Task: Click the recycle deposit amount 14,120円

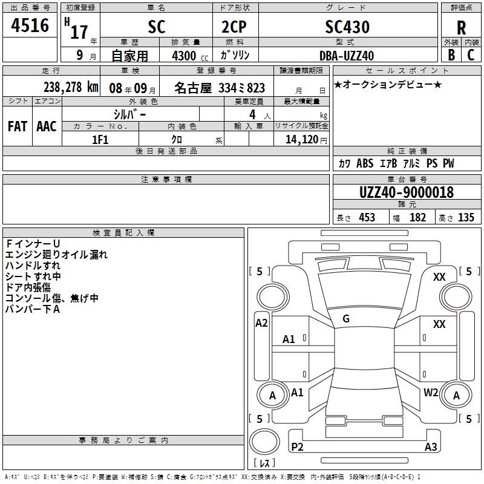Action: point(306,139)
